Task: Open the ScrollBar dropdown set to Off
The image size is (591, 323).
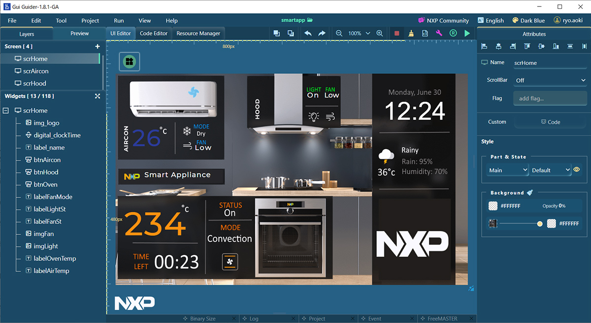Action: [550, 80]
